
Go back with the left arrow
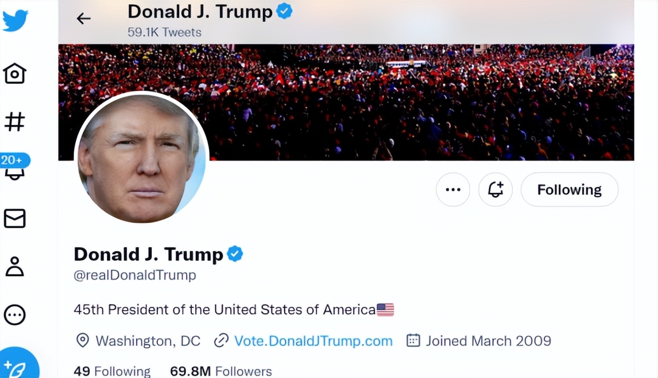click(83, 19)
